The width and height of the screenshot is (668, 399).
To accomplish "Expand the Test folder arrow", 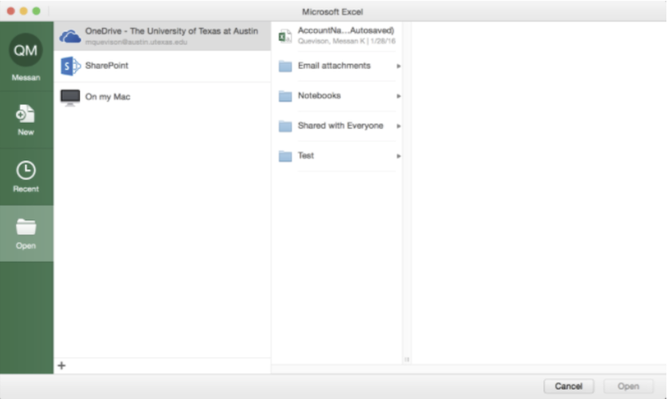I will (x=399, y=156).
